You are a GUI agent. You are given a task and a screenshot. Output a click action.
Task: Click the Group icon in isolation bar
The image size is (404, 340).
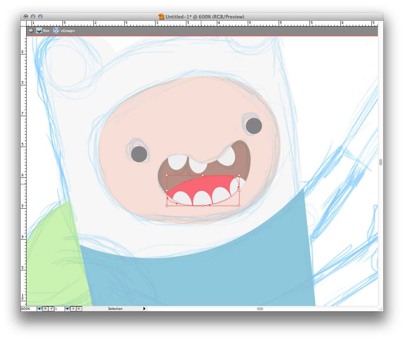tap(56, 31)
